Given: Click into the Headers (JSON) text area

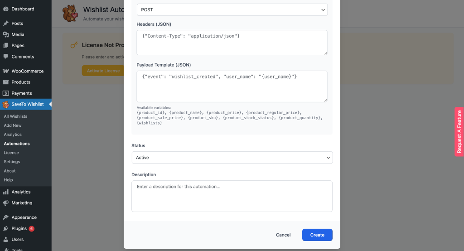Looking at the screenshot, I should tap(232, 43).
